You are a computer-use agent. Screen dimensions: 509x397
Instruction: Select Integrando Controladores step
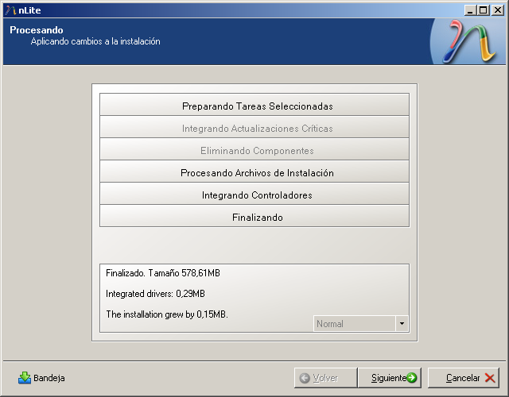click(x=254, y=194)
